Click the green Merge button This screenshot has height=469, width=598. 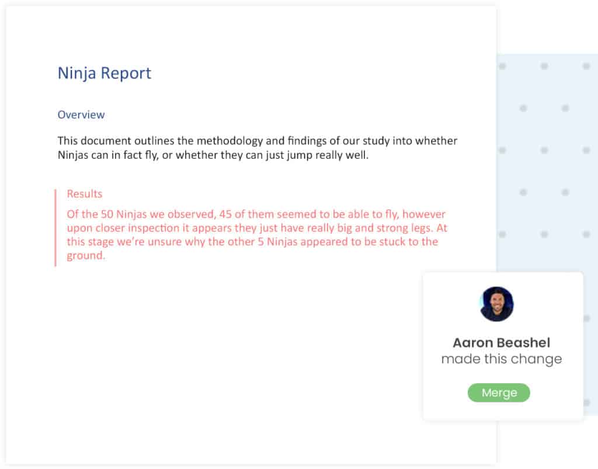(x=499, y=392)
